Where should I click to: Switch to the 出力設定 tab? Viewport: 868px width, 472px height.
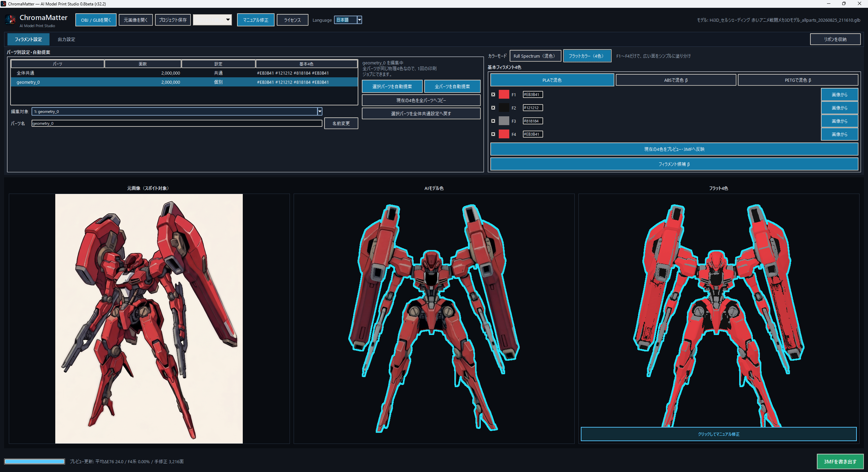click(66, 39)
